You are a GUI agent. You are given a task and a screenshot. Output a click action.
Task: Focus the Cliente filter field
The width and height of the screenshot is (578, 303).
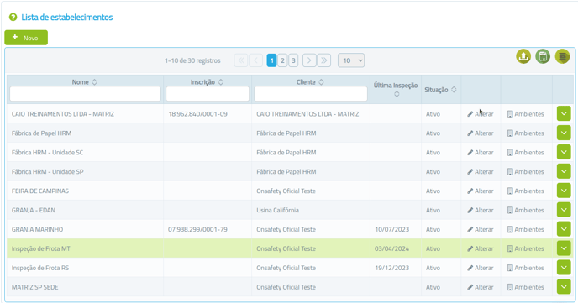tap(311, 94)
